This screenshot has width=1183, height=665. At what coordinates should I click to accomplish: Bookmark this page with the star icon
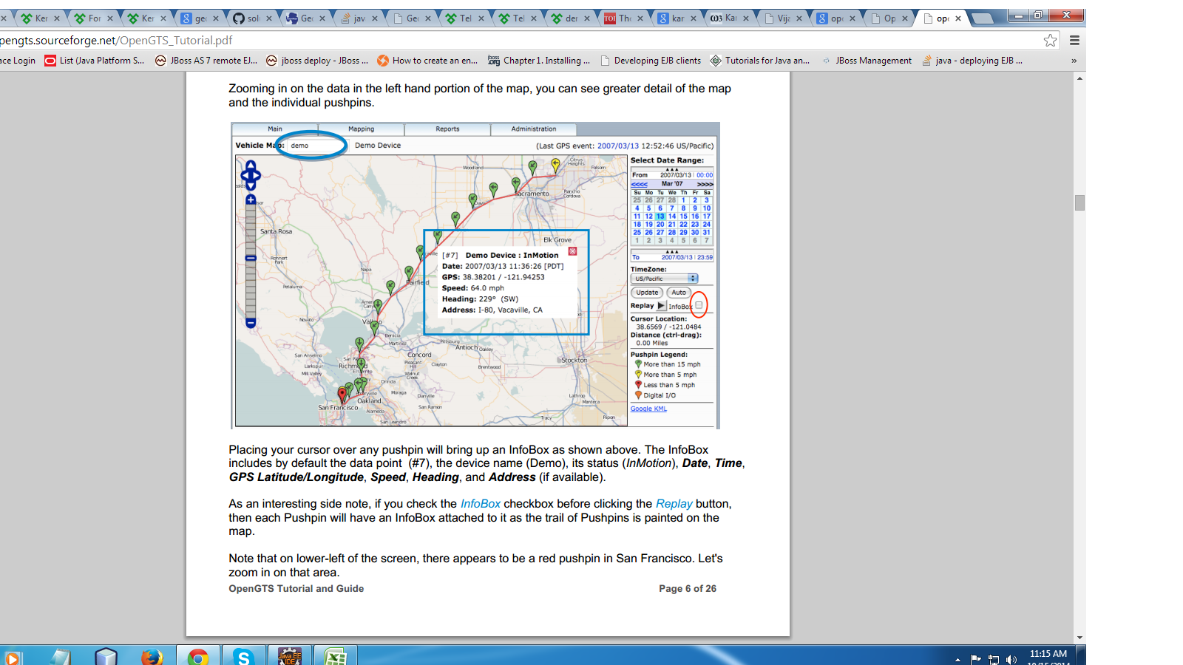click(1050, 41)
